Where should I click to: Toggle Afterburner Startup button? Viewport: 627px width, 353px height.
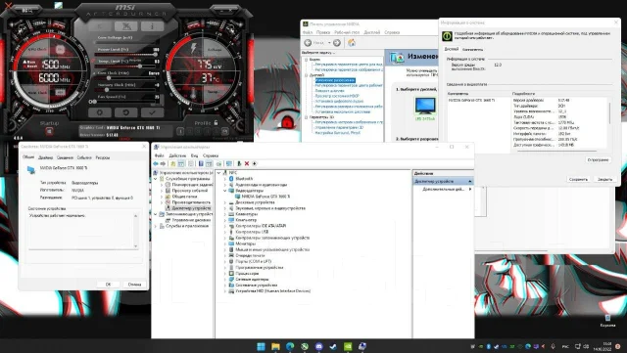[x=49, y=131]
